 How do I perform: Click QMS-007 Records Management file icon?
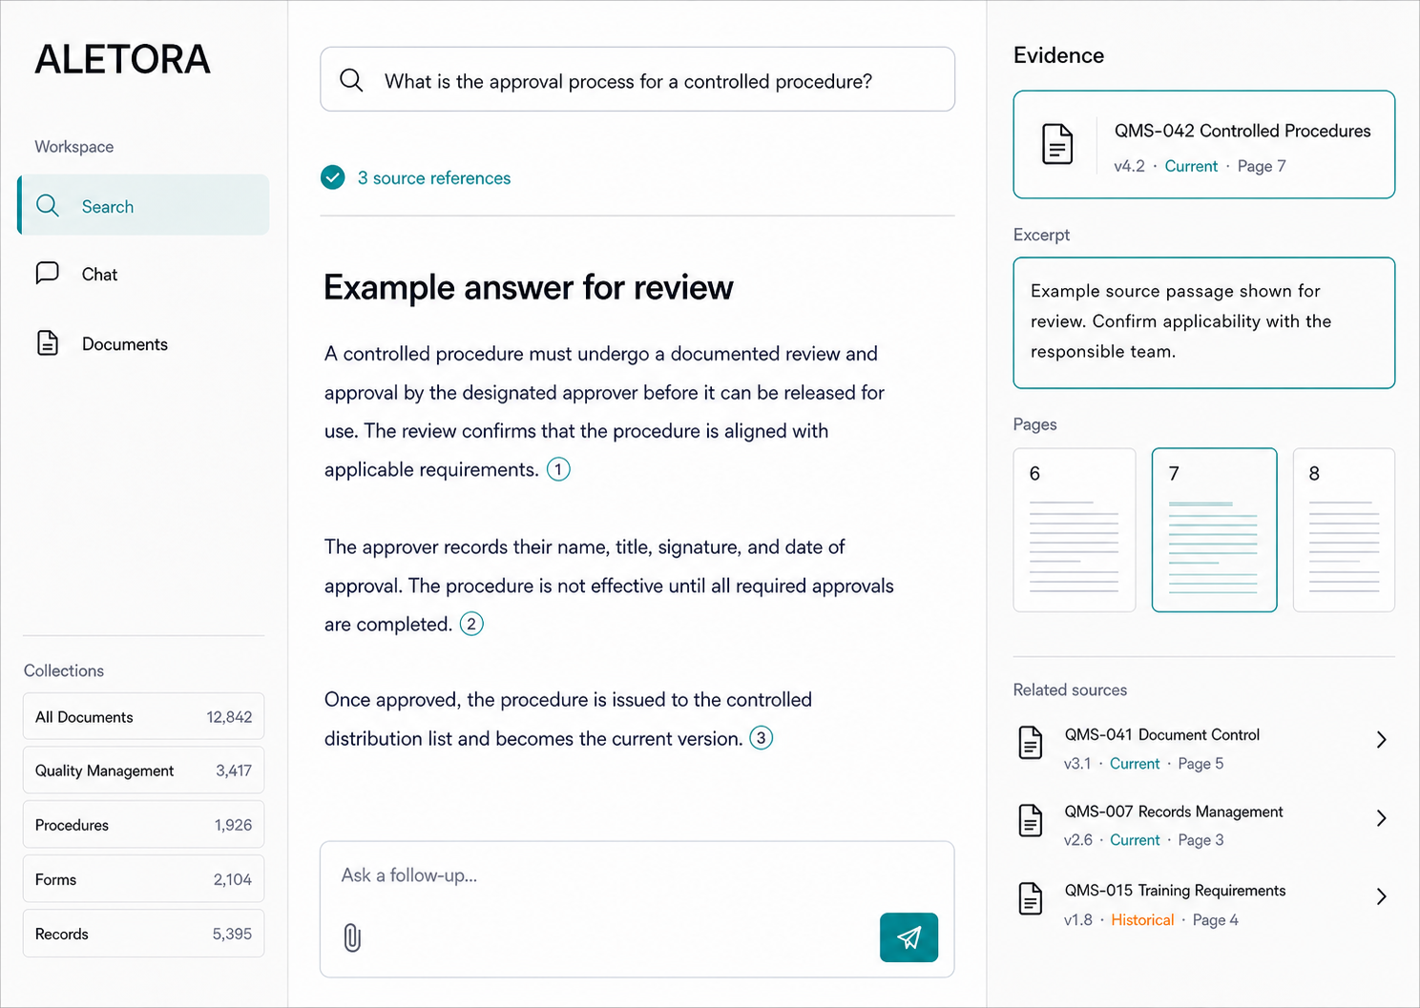pyautogui.click(x=1031, y=820)
